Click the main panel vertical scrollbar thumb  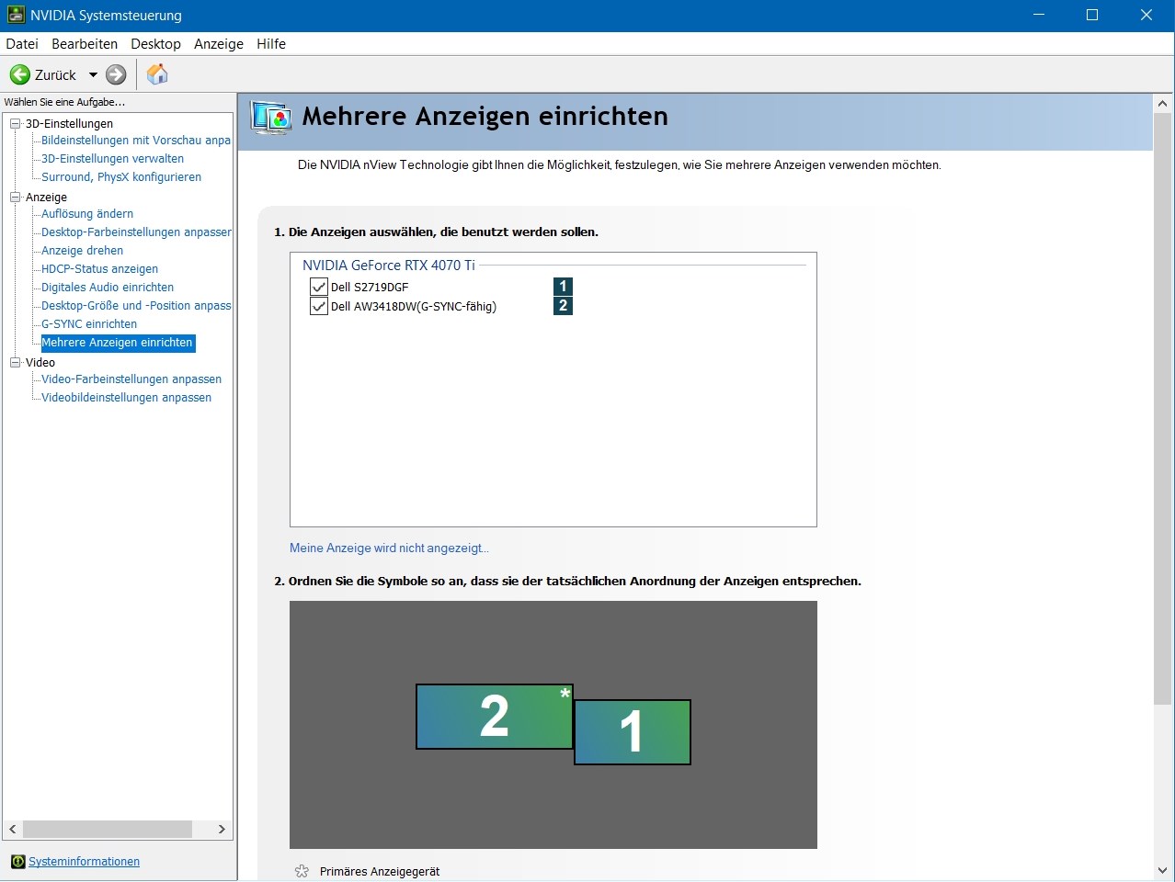click(1163, 409)
